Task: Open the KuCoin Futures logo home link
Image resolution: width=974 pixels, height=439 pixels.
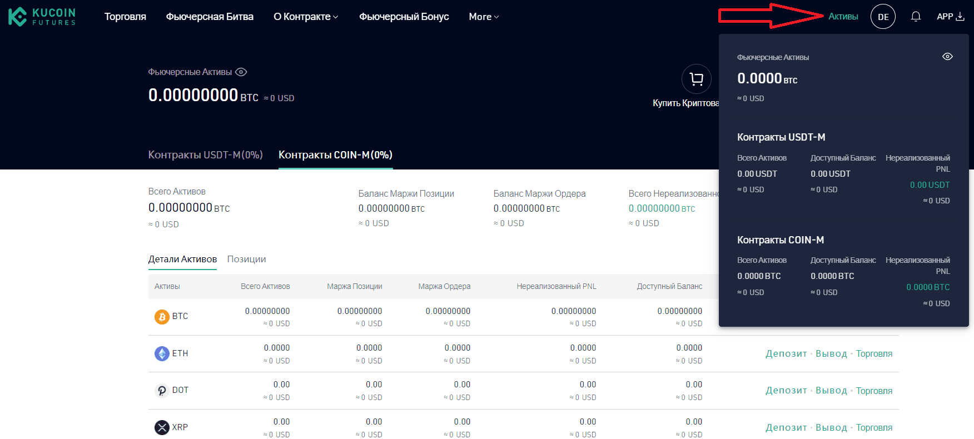Action: (42, 17)
